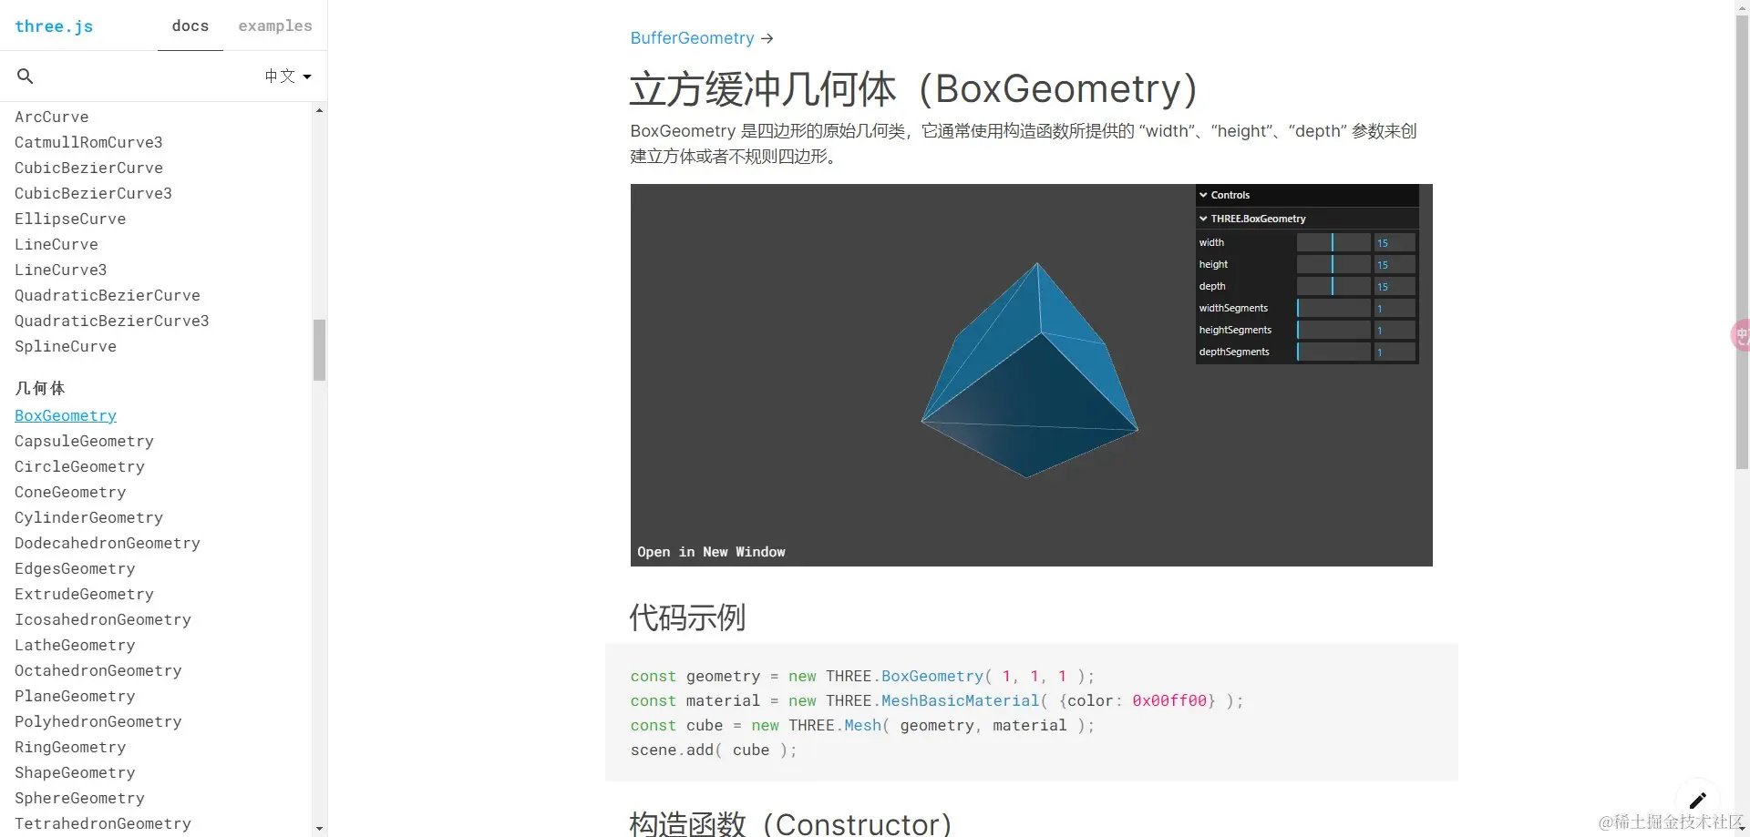Click the sidebar scroll down arrow
This screenshot has height=837, width=1750.
pyautogui.click(x=319, y=829)
